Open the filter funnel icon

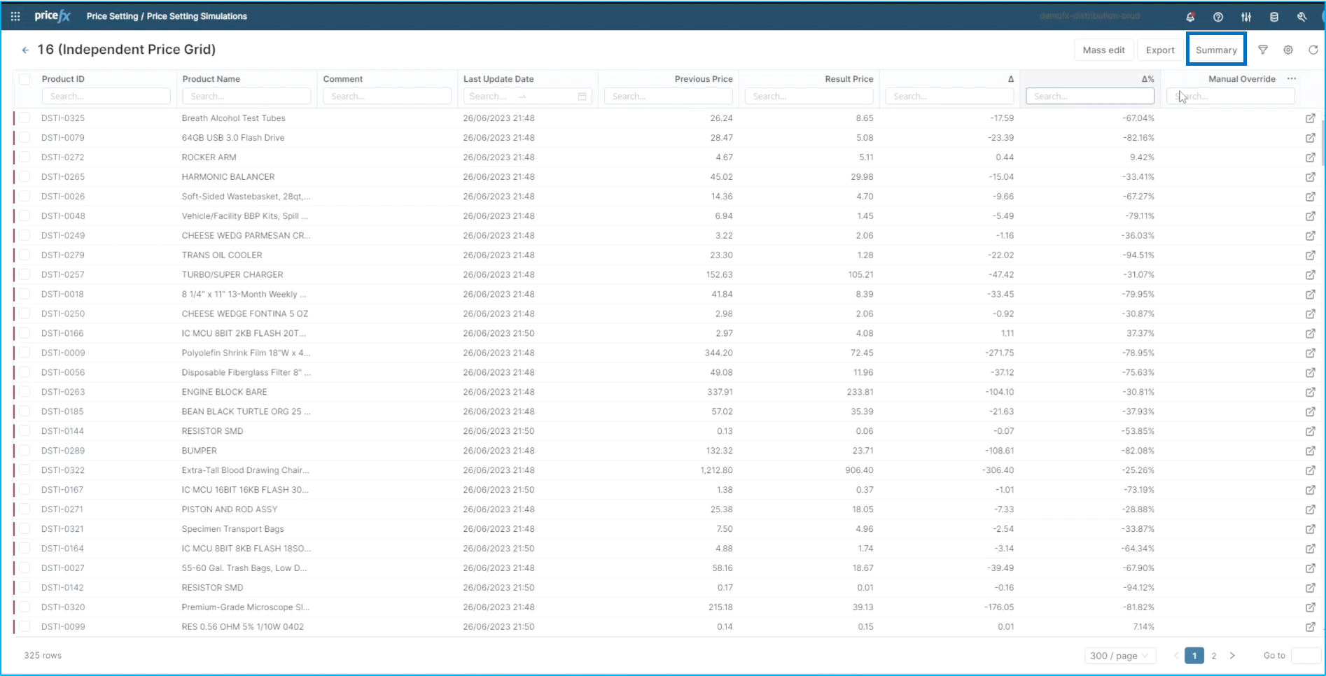[x=1263, y=50]
